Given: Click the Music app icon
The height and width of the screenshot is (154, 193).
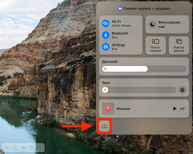Looking at the screenshot, I should pos(108,109).
